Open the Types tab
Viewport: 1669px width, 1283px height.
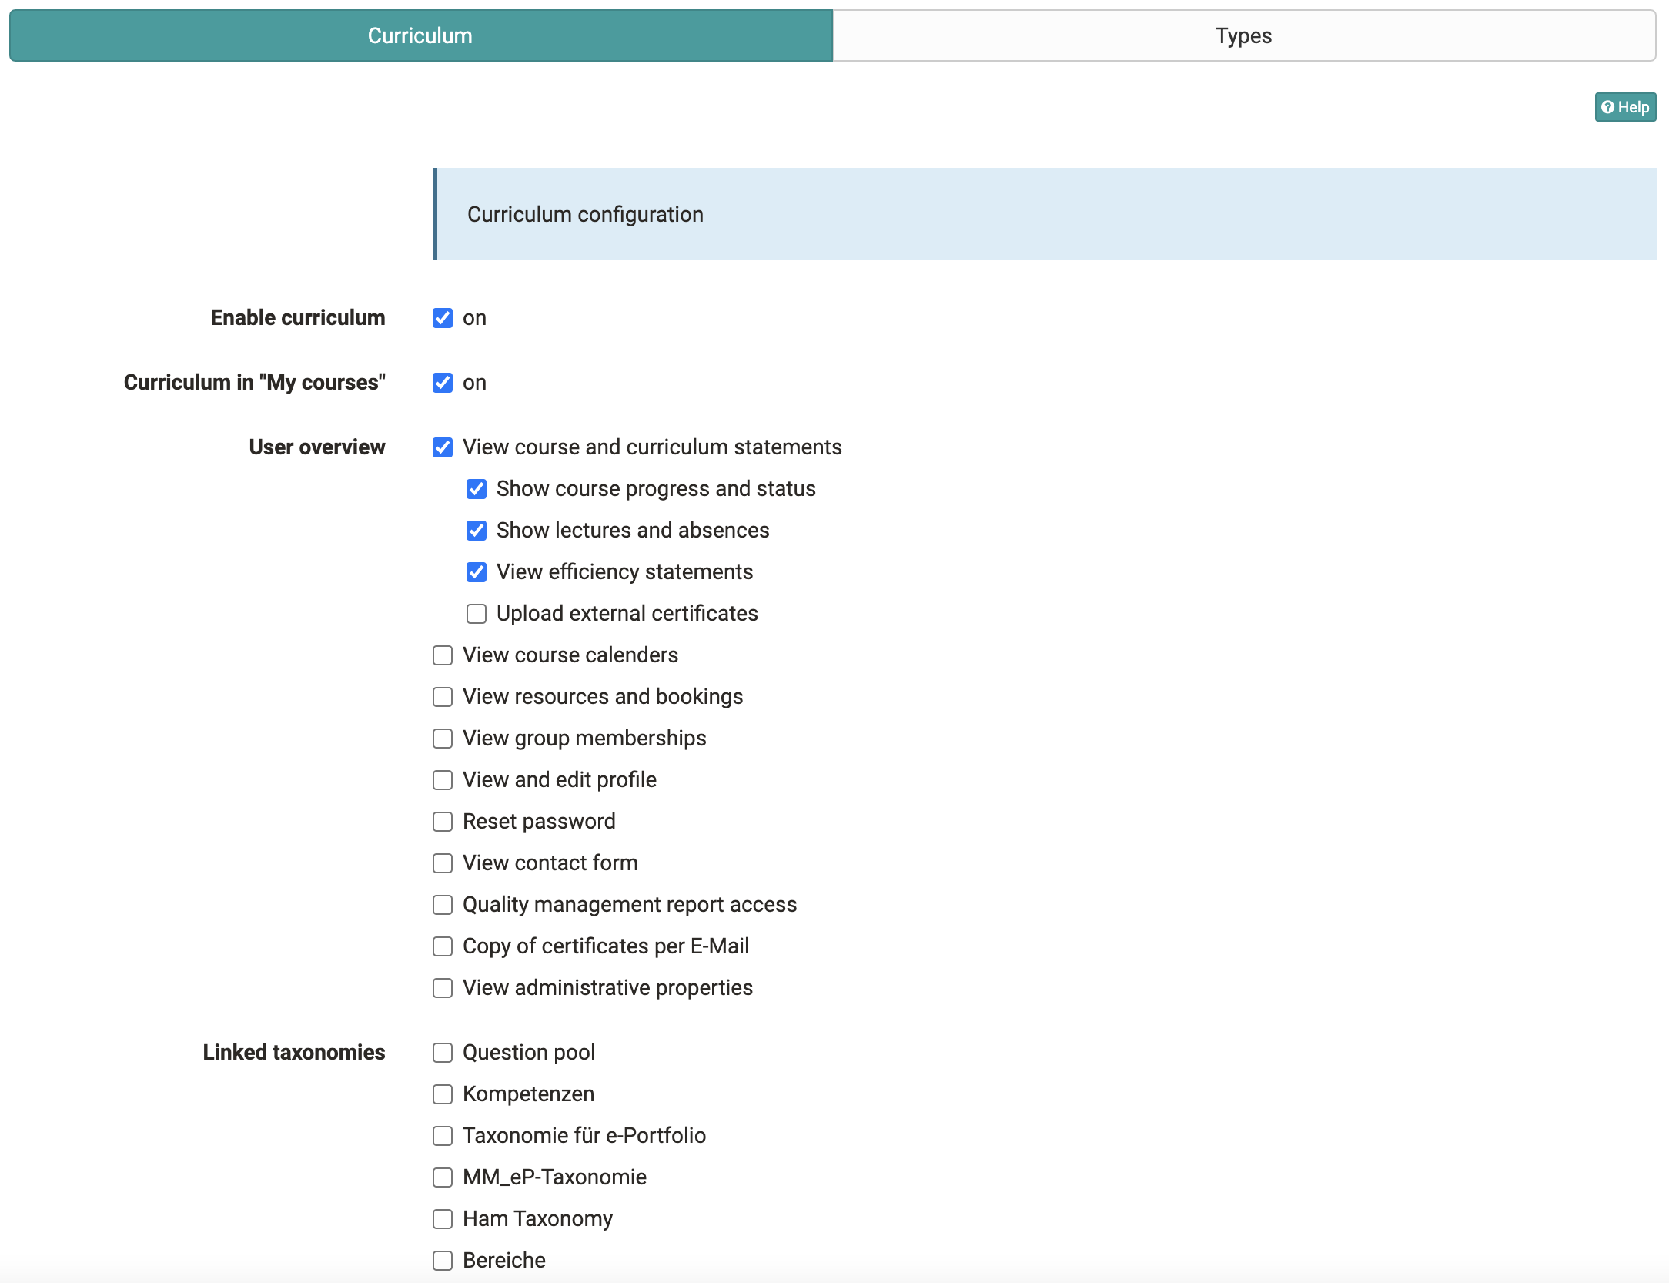1244,35
